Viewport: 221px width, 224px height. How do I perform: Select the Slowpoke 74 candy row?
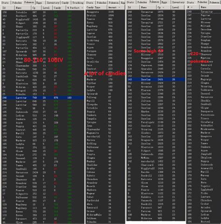pos(105,104)
